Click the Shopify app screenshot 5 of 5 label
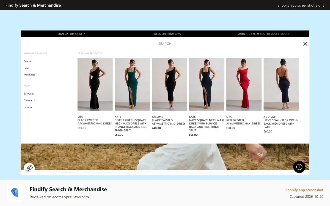The height and width of the screenshot is (206, 330). coord(301,5)
